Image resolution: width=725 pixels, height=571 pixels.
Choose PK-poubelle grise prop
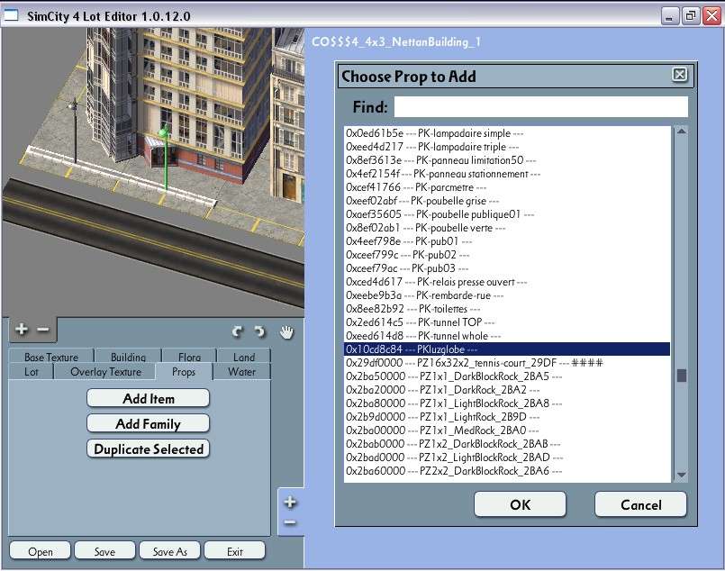pyautogui.click(x=507, y=201)
